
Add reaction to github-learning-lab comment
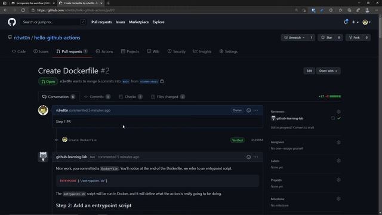[248, 157]
